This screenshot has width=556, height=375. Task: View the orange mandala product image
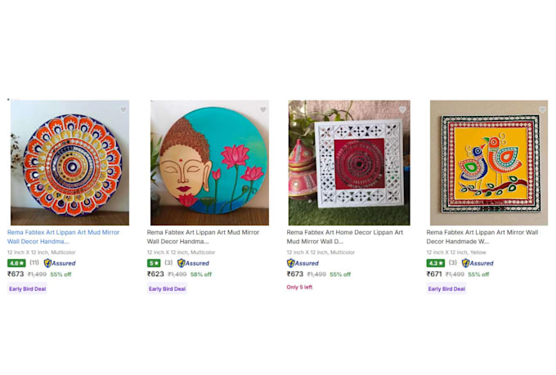tap(69, 163)
